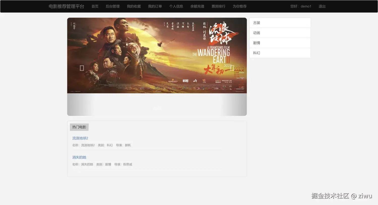This screenshot has height=205, width=378.
Task: Click the 热门电影 section label
Action: [79, 127]
